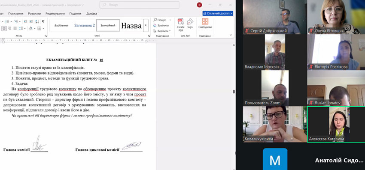Image resolution: width=365 pixels, height=170 pixels.
Task: Select Алексєєва Катерина video tile
Action: (336, 124)
